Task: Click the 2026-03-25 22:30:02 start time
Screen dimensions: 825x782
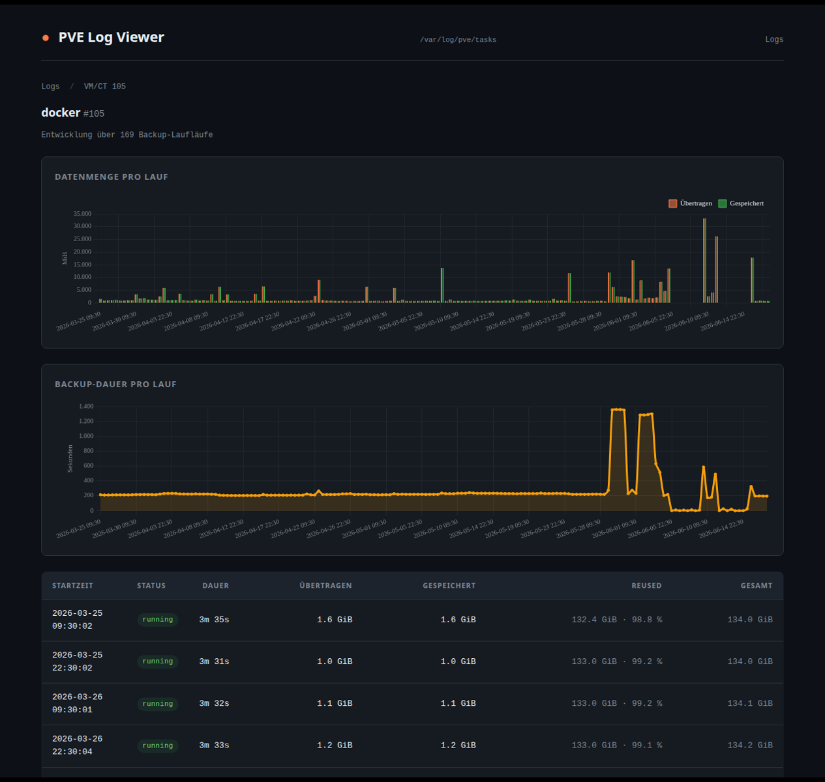Action: [x=77, y=661]
